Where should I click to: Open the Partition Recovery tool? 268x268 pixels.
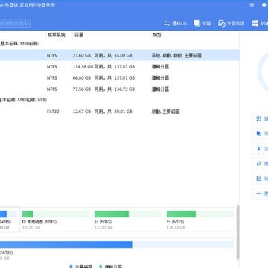tap(231, 23)
